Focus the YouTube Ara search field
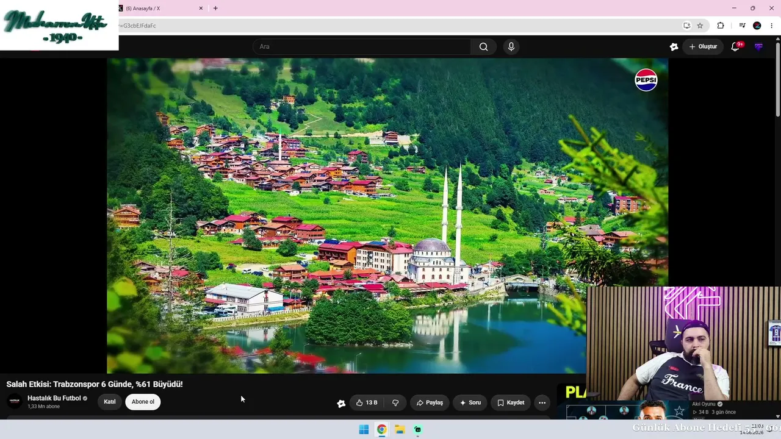The width and height of the screenshot is (781, 439). [362, 47]
